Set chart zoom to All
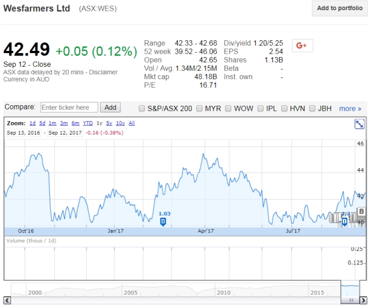Viewport: 369px width, 307px height. point(132,123)
